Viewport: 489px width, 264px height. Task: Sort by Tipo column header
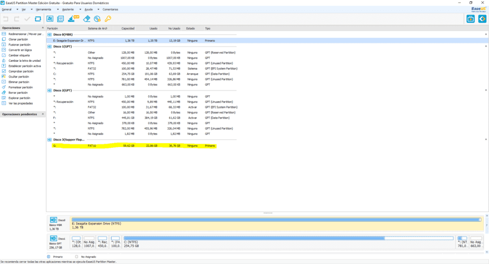[208, 28]
